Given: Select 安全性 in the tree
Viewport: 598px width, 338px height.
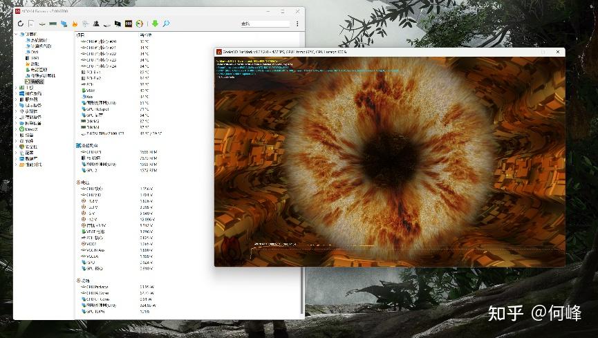Looking at the screenshot, I should point(31,147).
